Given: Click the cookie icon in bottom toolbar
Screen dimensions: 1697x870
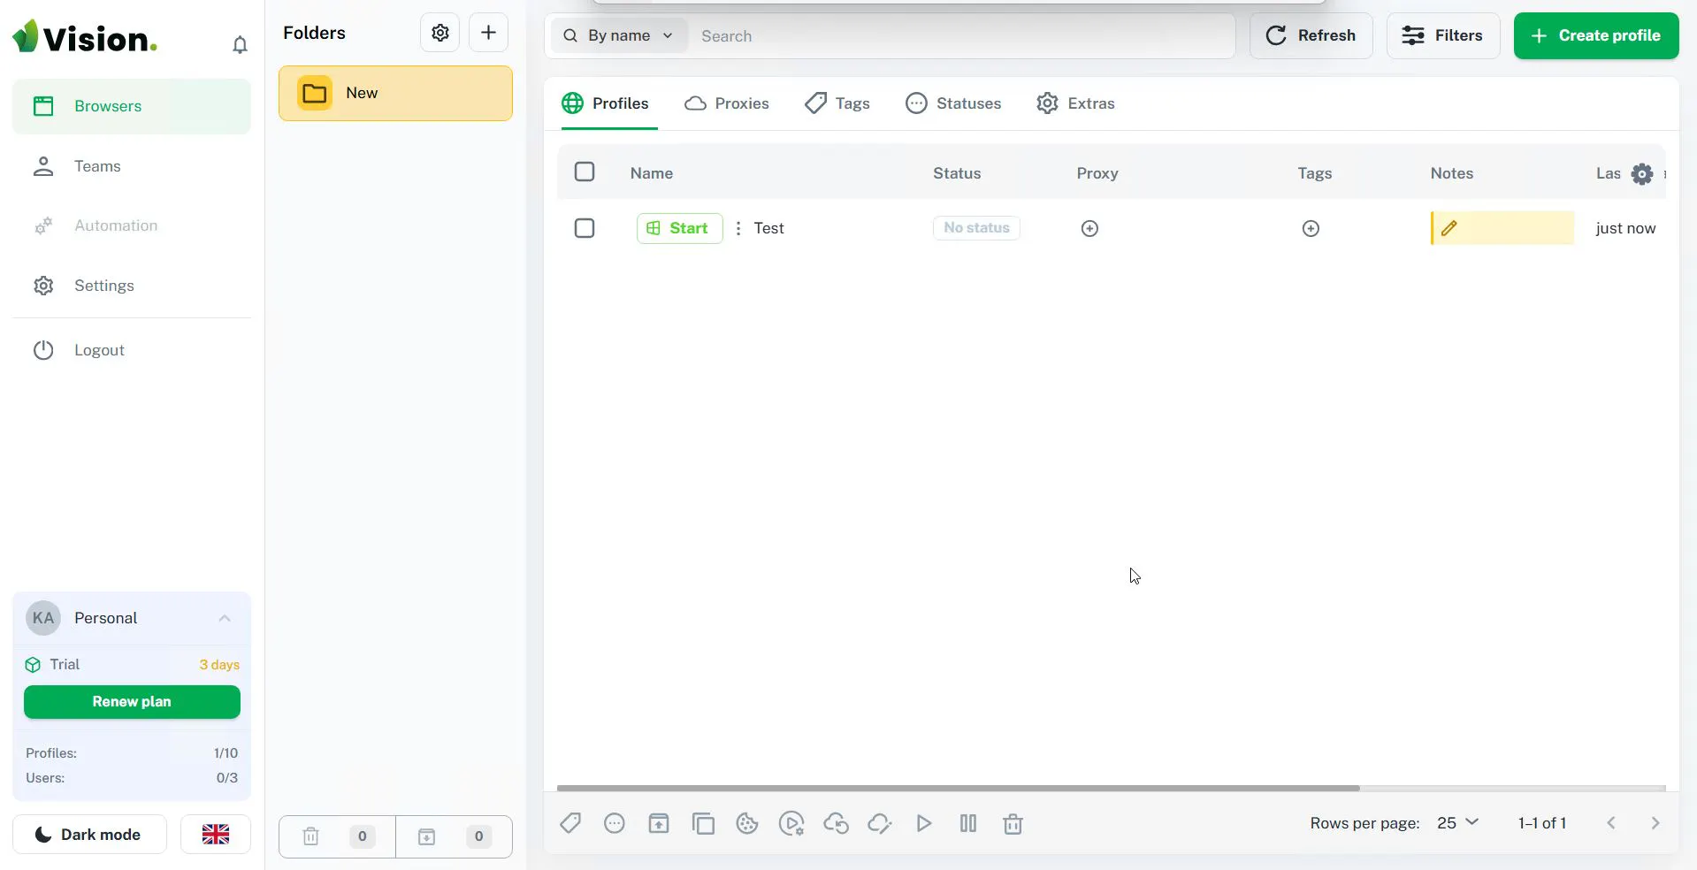Looking at the screenshot, I should [747, 823].
